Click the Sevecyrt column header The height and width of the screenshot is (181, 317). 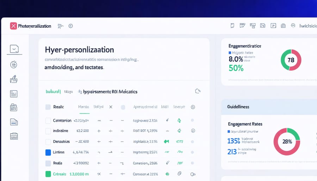click(x=179, y=107)
